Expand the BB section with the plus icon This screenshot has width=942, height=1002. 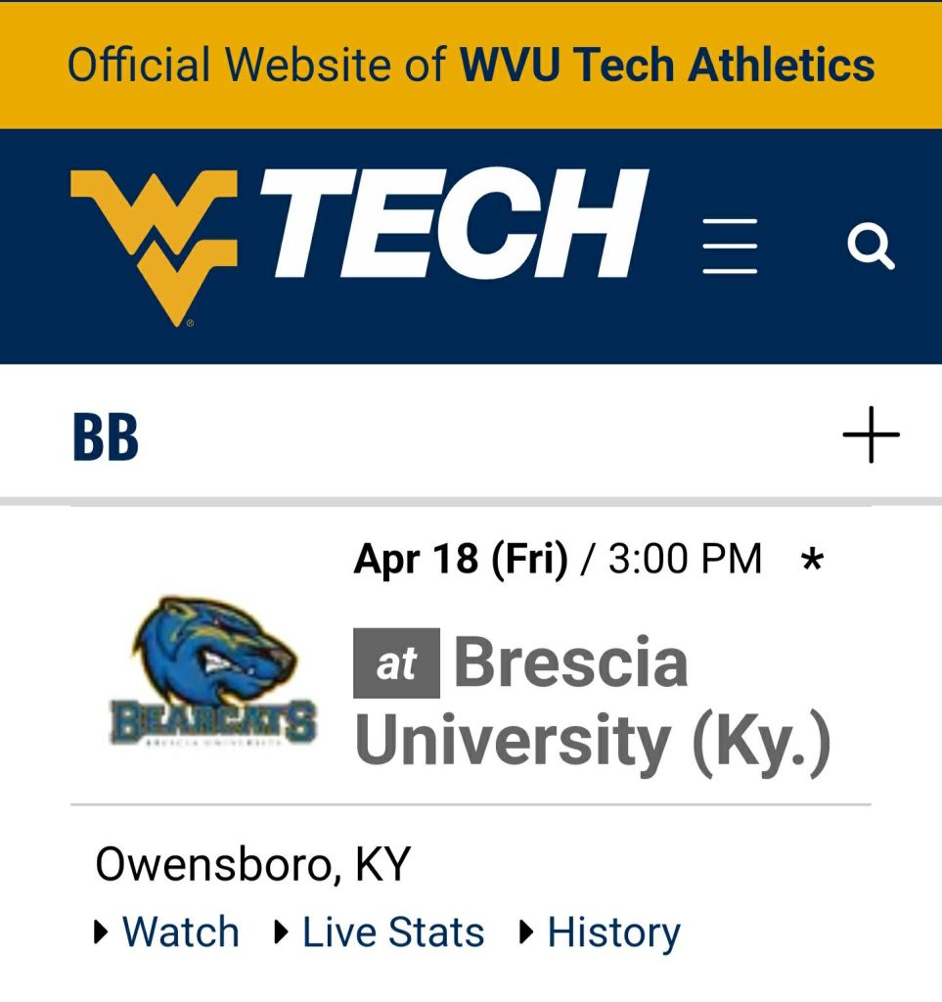click(x=871, y=434)
